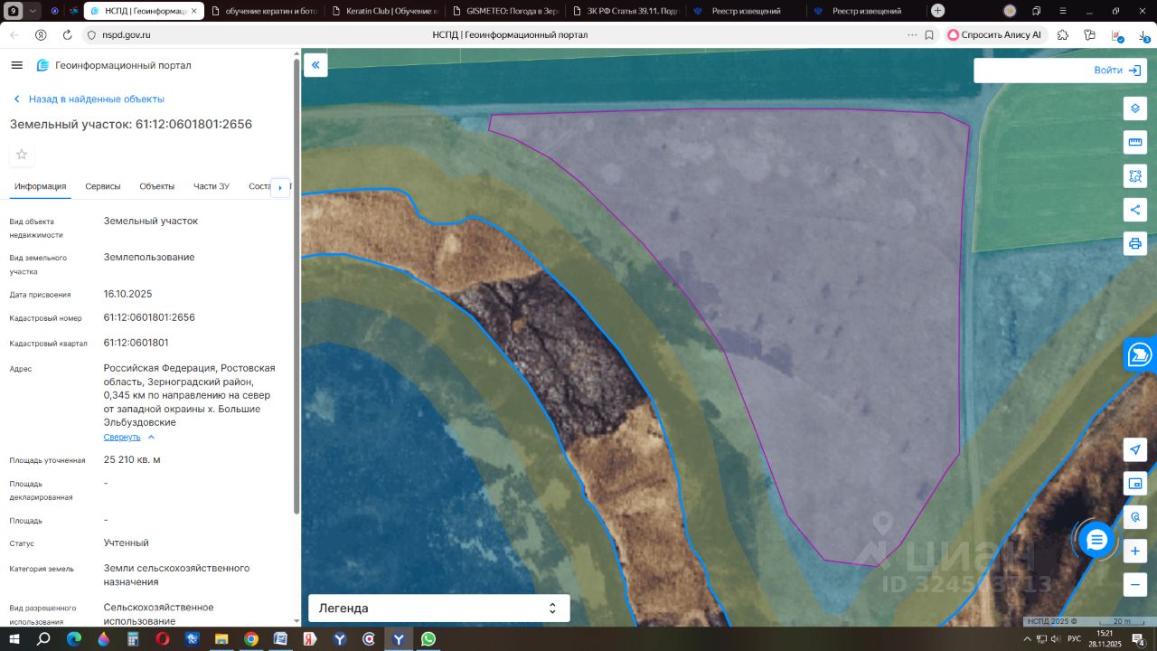Go back via Назад в найденные объекты
The width and height of the screenshot is (1157, 651).
point(89,99)
